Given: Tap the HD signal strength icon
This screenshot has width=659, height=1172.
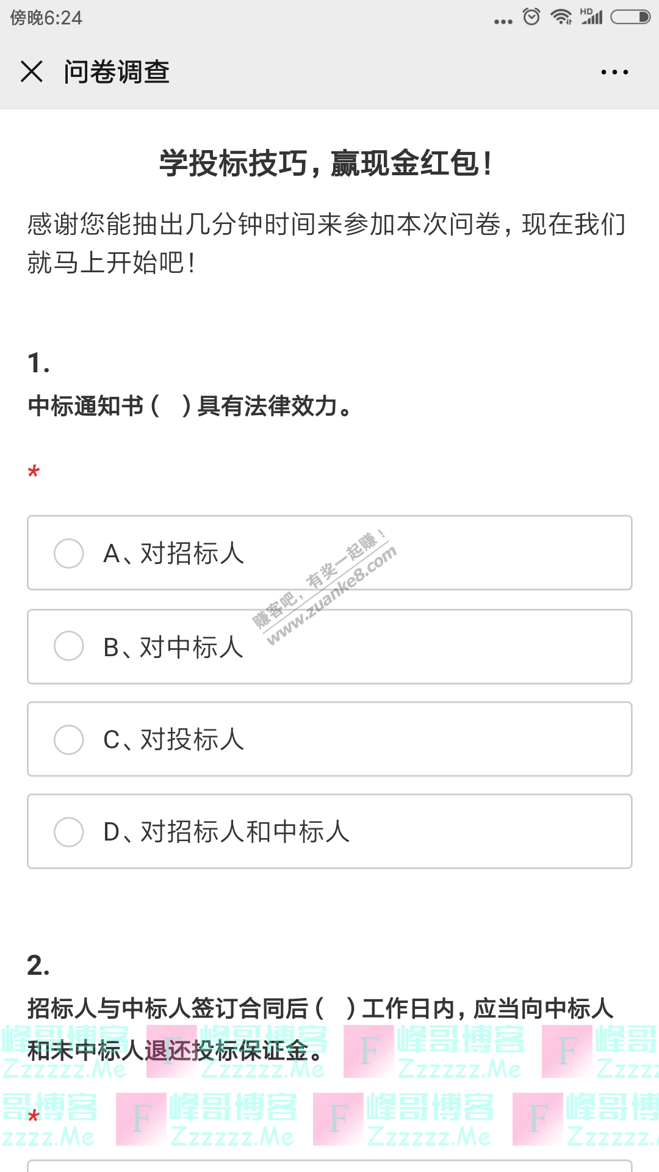Looking at the screenshot, I should [591, 17].
